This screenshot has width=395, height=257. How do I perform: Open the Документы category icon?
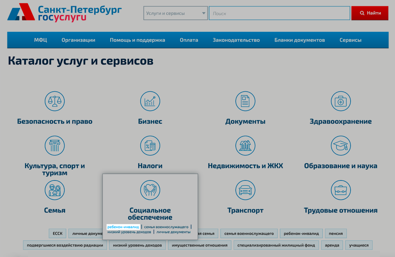[245, 101]
